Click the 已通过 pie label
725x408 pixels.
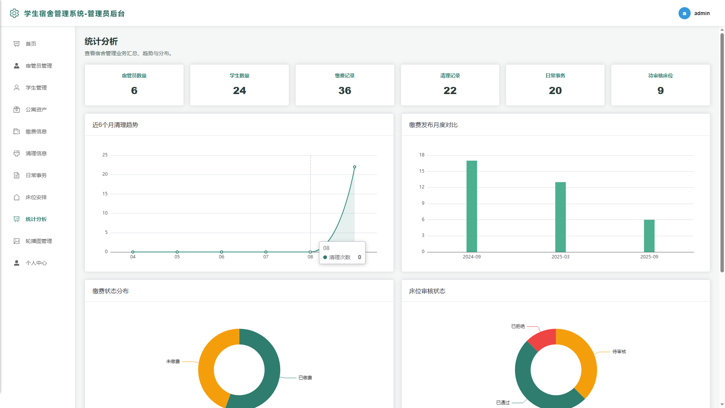[x=503, y=403]
